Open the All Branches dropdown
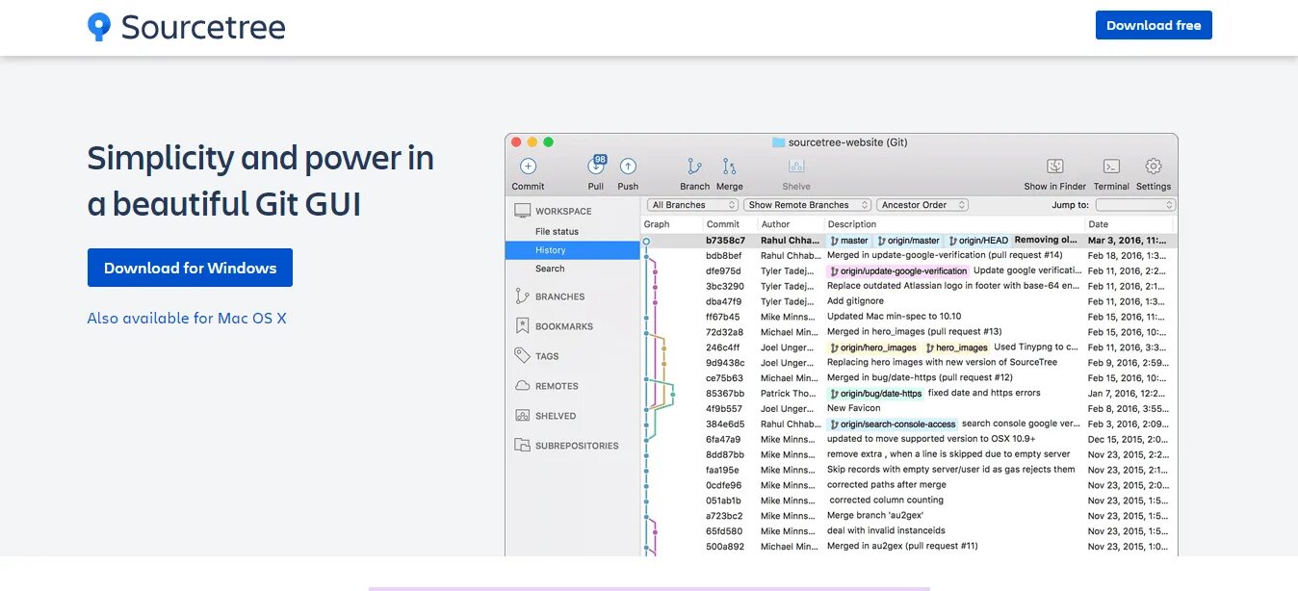This screenshot has width=1298, height=591. [x=693, y=205]
